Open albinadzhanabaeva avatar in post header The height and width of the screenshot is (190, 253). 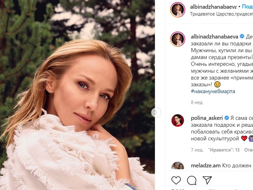point(177,10)
